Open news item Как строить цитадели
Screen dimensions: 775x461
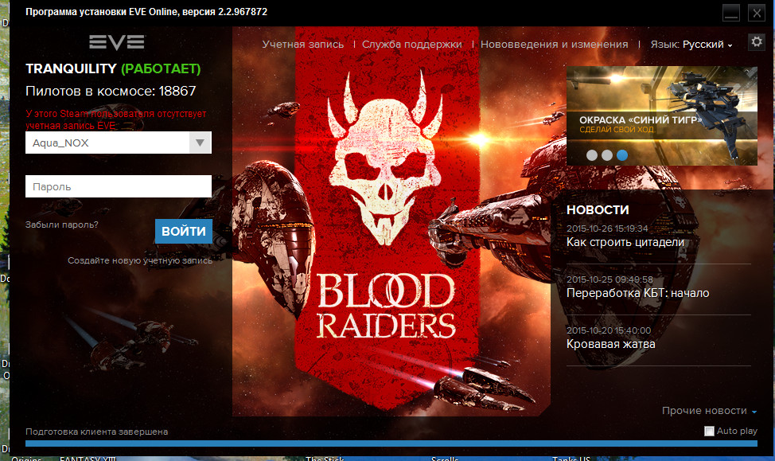pyautogui.click(x=625, y=242)
